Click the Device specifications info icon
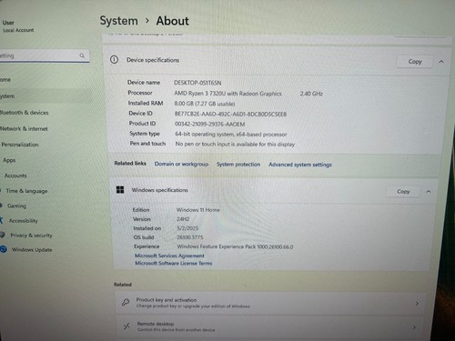The width and height of the screenshot is (455, 341). click(114, 60)
